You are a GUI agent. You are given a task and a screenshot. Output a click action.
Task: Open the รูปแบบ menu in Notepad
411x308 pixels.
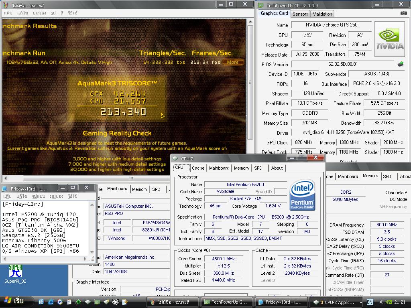[x=38, y=196]
